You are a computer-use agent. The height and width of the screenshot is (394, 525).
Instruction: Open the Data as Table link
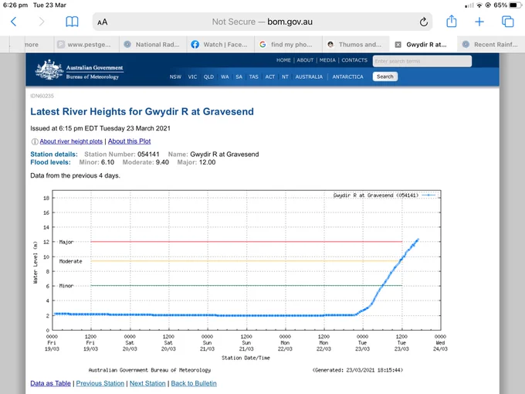(50, 383)
